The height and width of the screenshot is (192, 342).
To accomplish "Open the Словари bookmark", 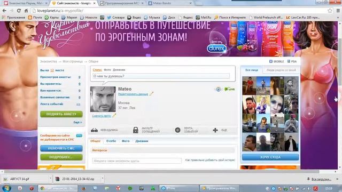I will click(x=116, y=18).
